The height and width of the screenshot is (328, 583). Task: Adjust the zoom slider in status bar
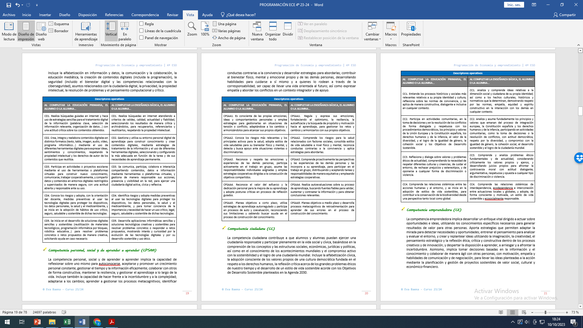coord(545,312)
